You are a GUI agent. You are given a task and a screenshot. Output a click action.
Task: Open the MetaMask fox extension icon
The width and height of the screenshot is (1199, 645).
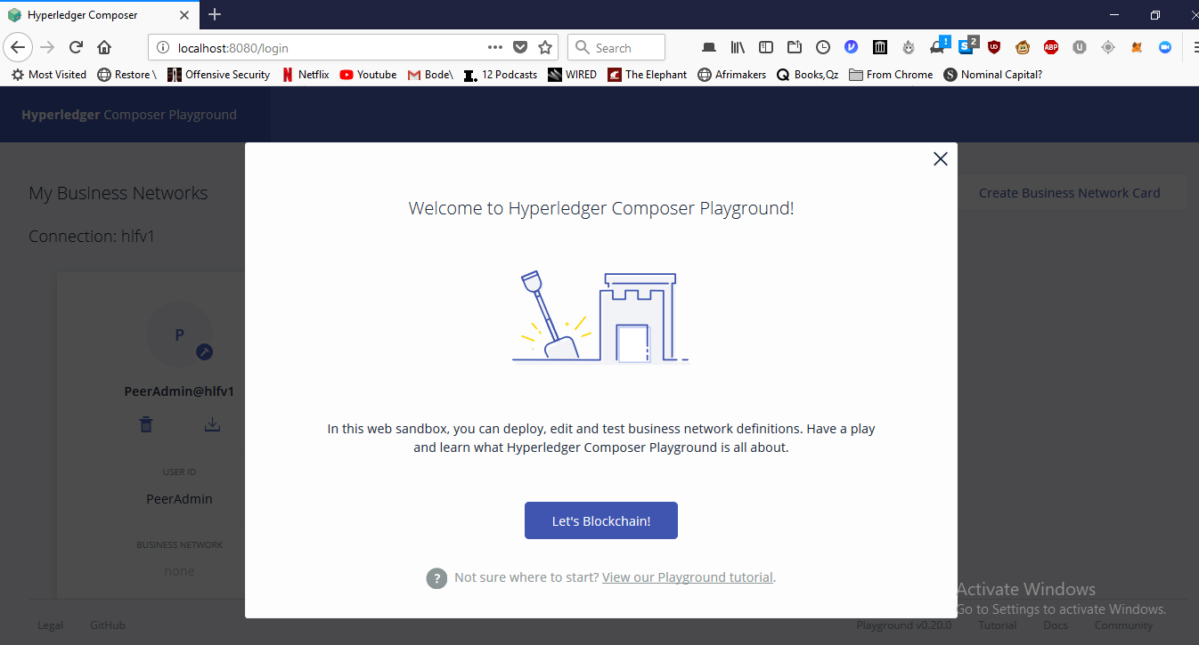point(1137,46)
